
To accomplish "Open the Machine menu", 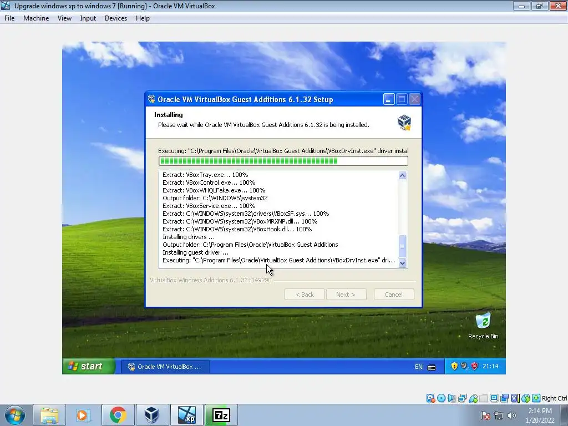I will (x=36, y=18).
